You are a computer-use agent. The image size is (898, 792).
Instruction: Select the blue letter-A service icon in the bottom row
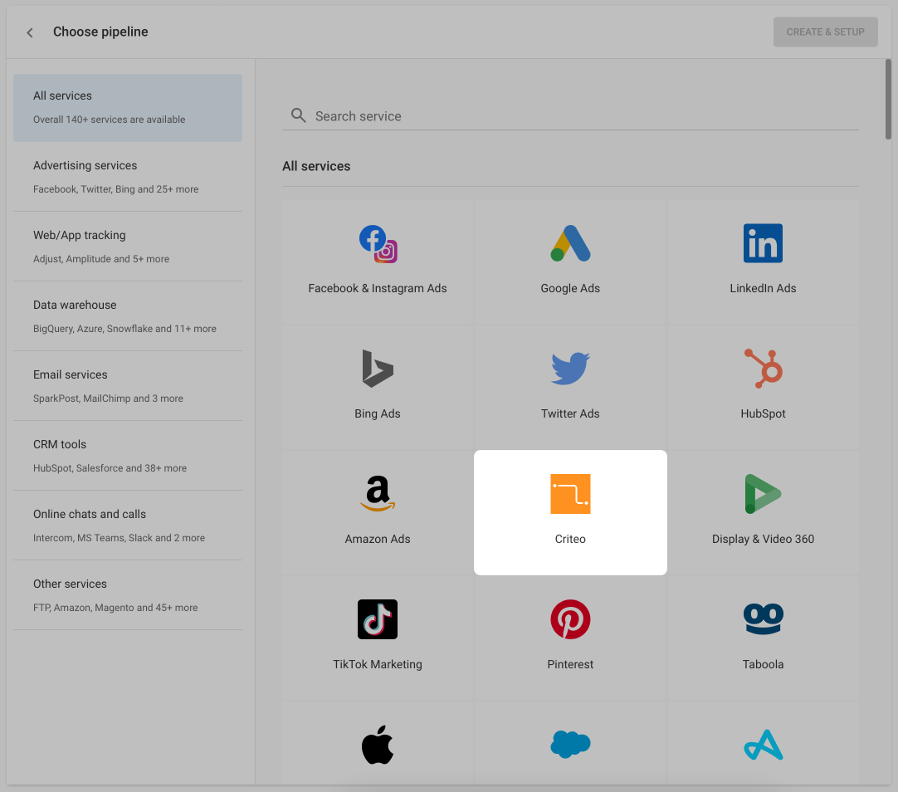coord(764,745)
